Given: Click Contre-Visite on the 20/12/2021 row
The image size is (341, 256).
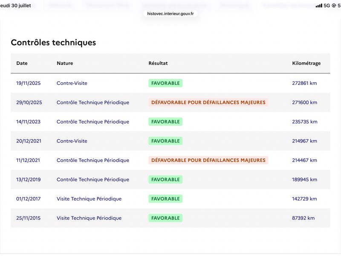Looking at the screenshot, I should (x=72, y=141).
